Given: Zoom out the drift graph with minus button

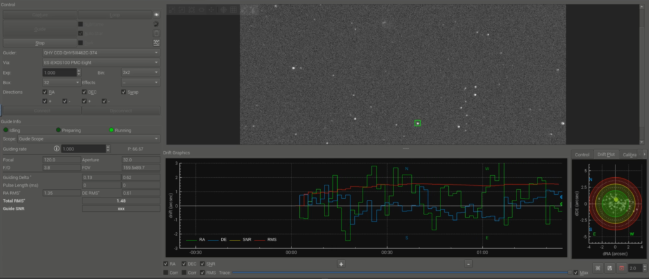Looking at the screenshot, I should (x=468, y=264).
